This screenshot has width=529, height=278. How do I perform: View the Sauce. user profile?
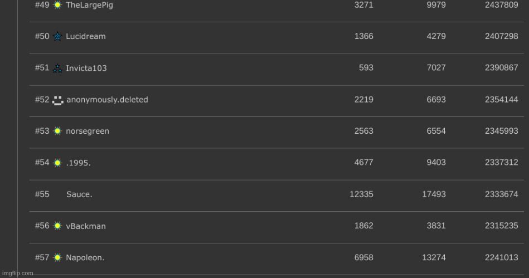79,194
